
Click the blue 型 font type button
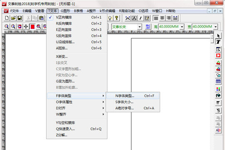[147, 27]
